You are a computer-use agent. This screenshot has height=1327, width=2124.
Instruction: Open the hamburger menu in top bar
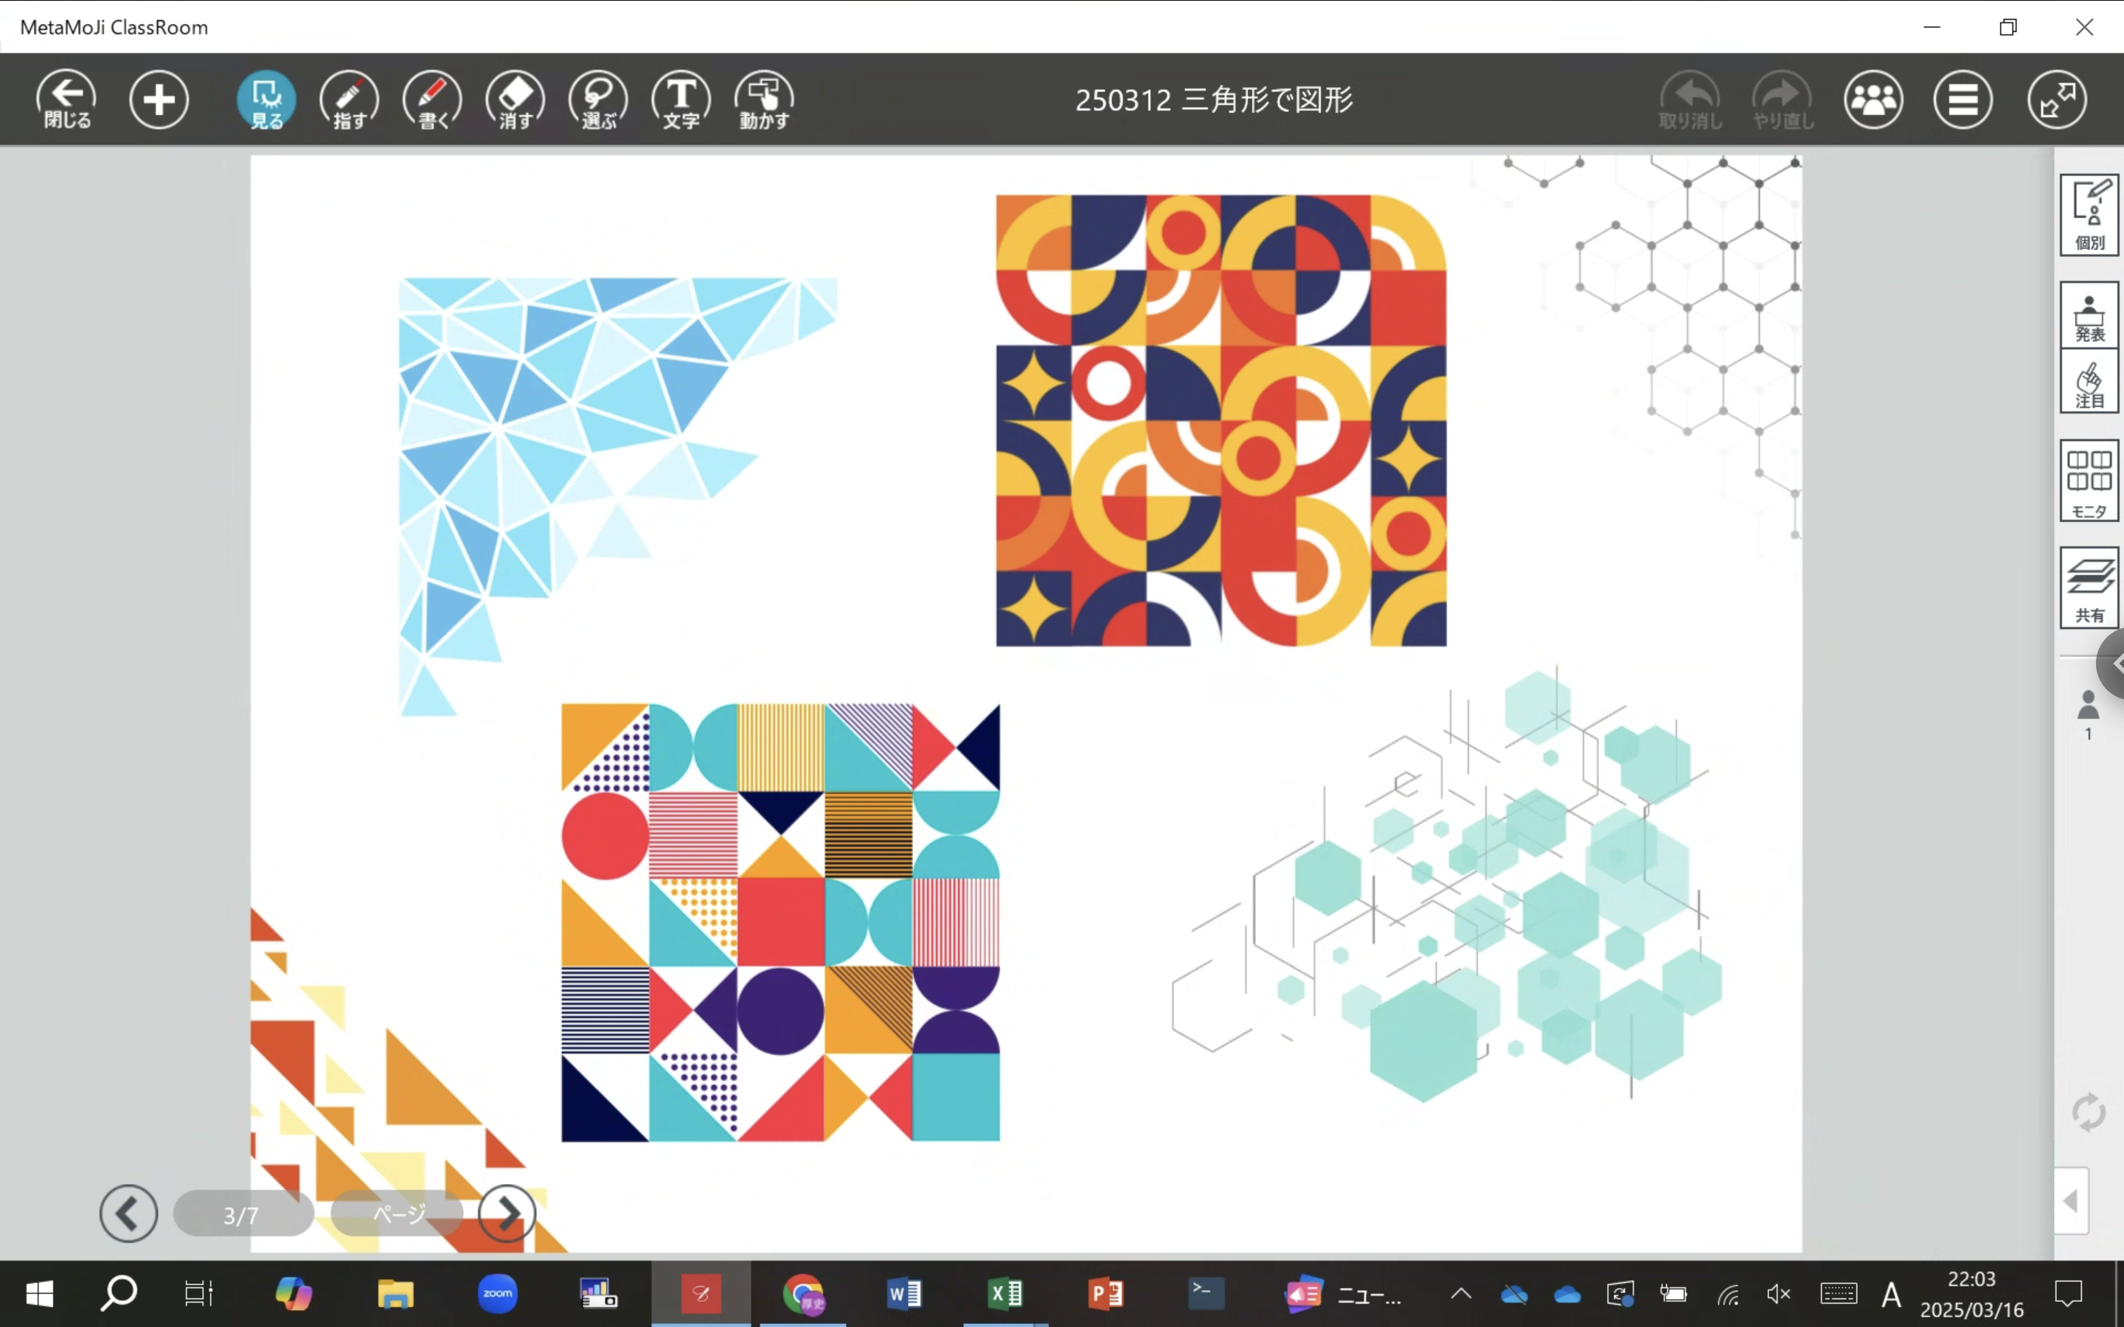coord(1962,100)
